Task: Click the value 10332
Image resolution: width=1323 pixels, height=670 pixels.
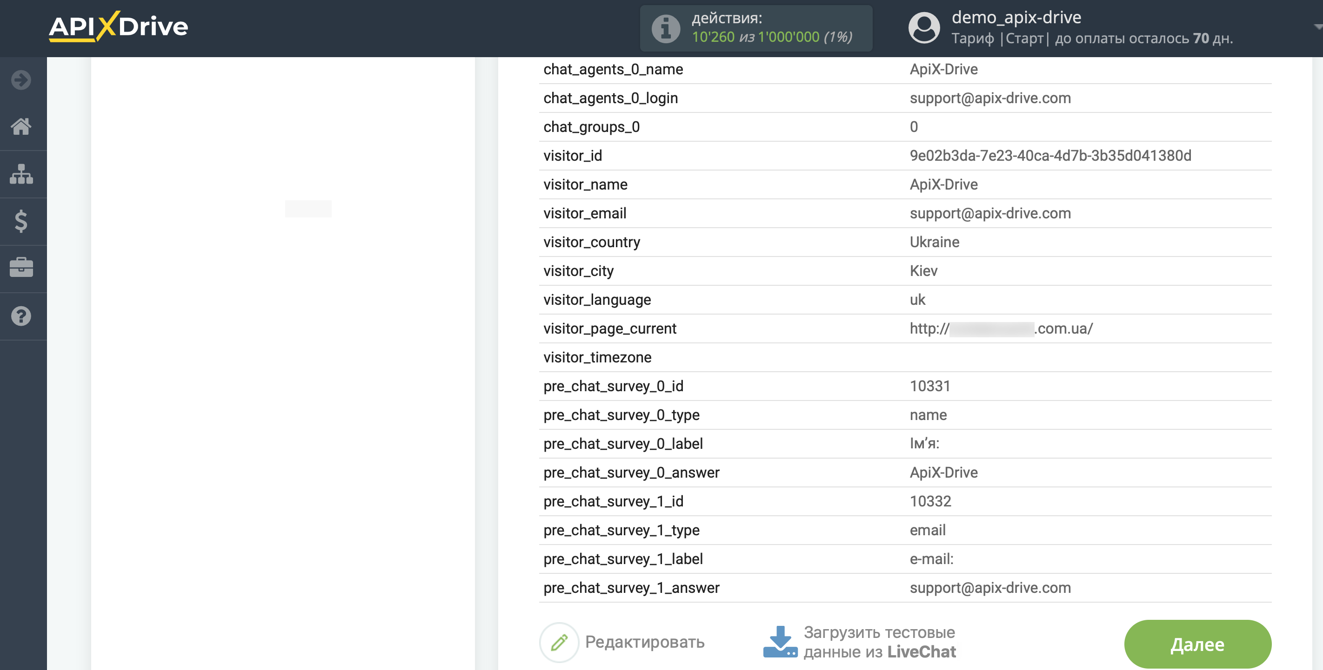Action: coord(931,501)
